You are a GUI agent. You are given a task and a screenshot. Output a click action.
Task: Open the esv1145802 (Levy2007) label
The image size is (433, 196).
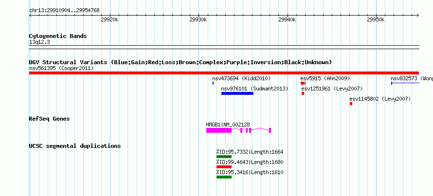point(380,99)
